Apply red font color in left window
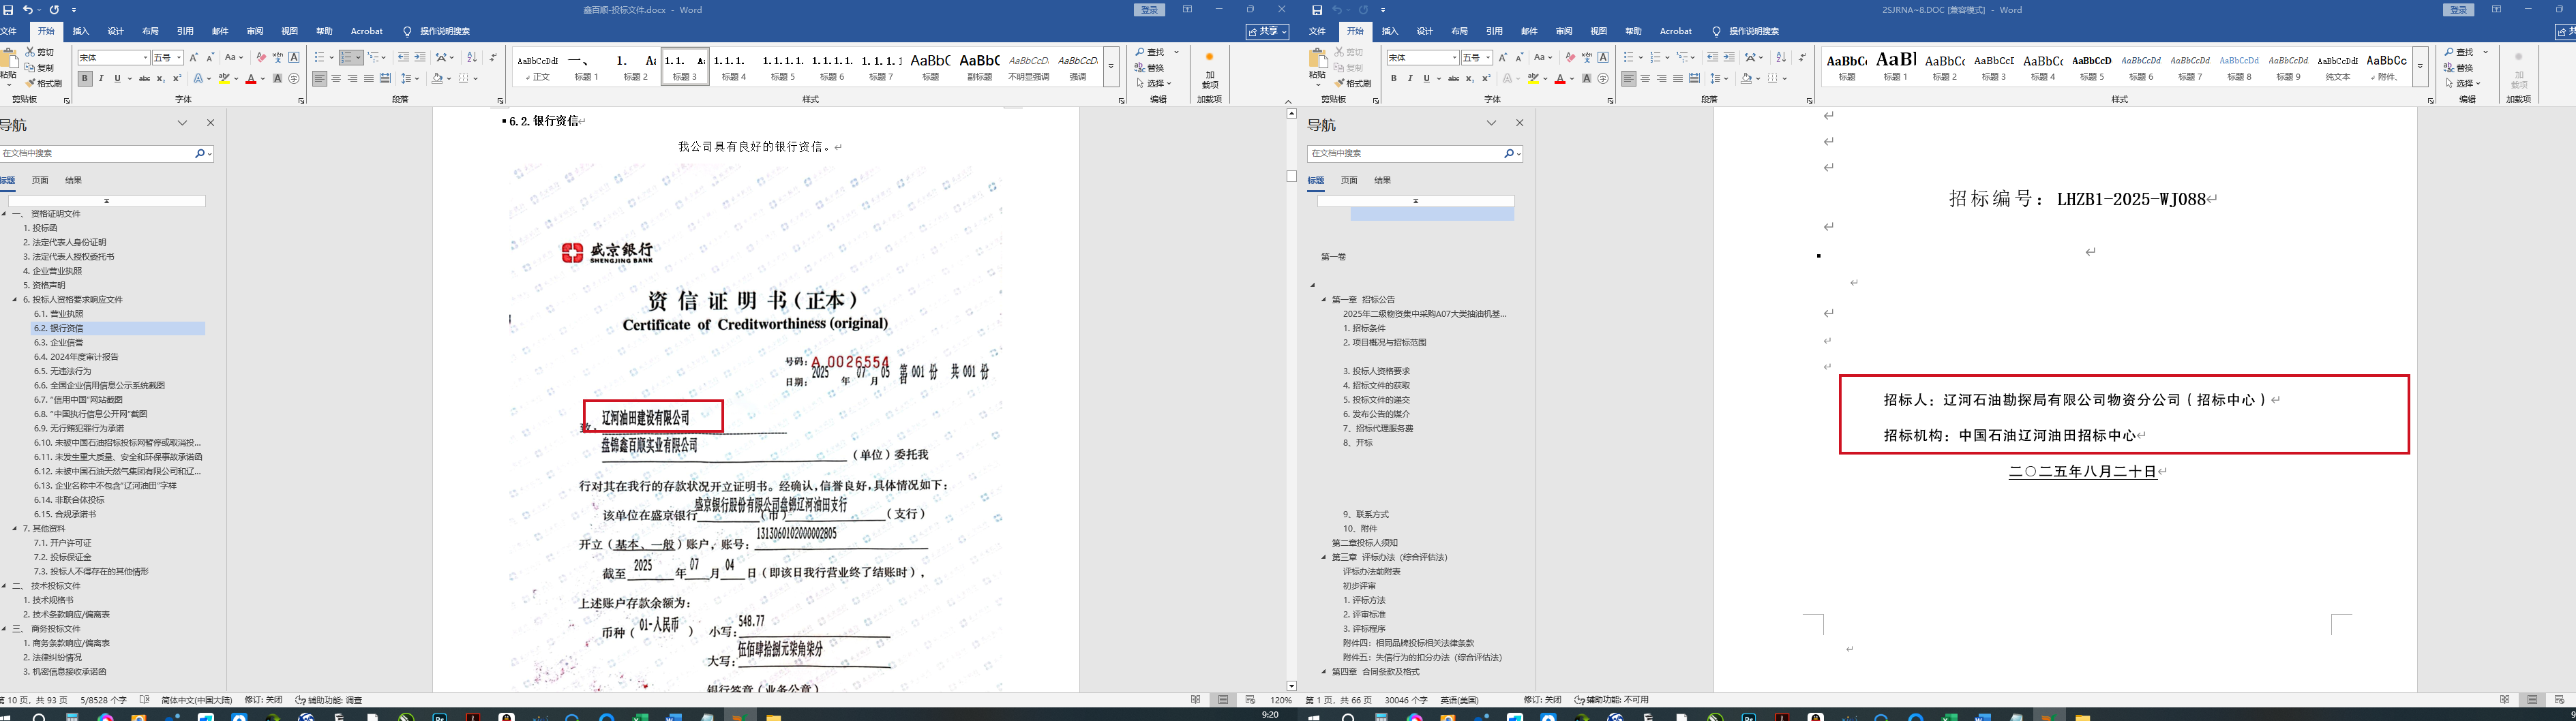Image resolution: width=2576 pixels, height=721 pixels. pos(251,79)
